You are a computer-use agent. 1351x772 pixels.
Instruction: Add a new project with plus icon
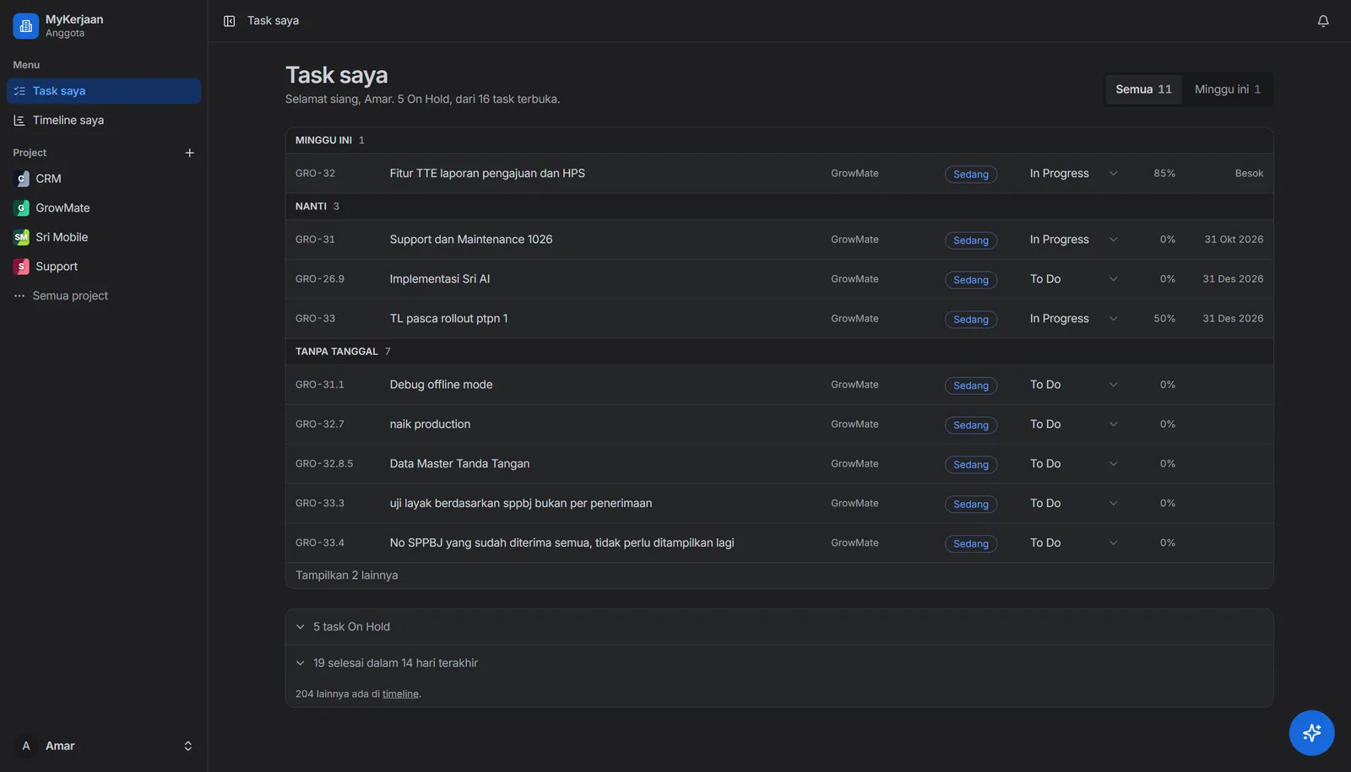(189, 153)
